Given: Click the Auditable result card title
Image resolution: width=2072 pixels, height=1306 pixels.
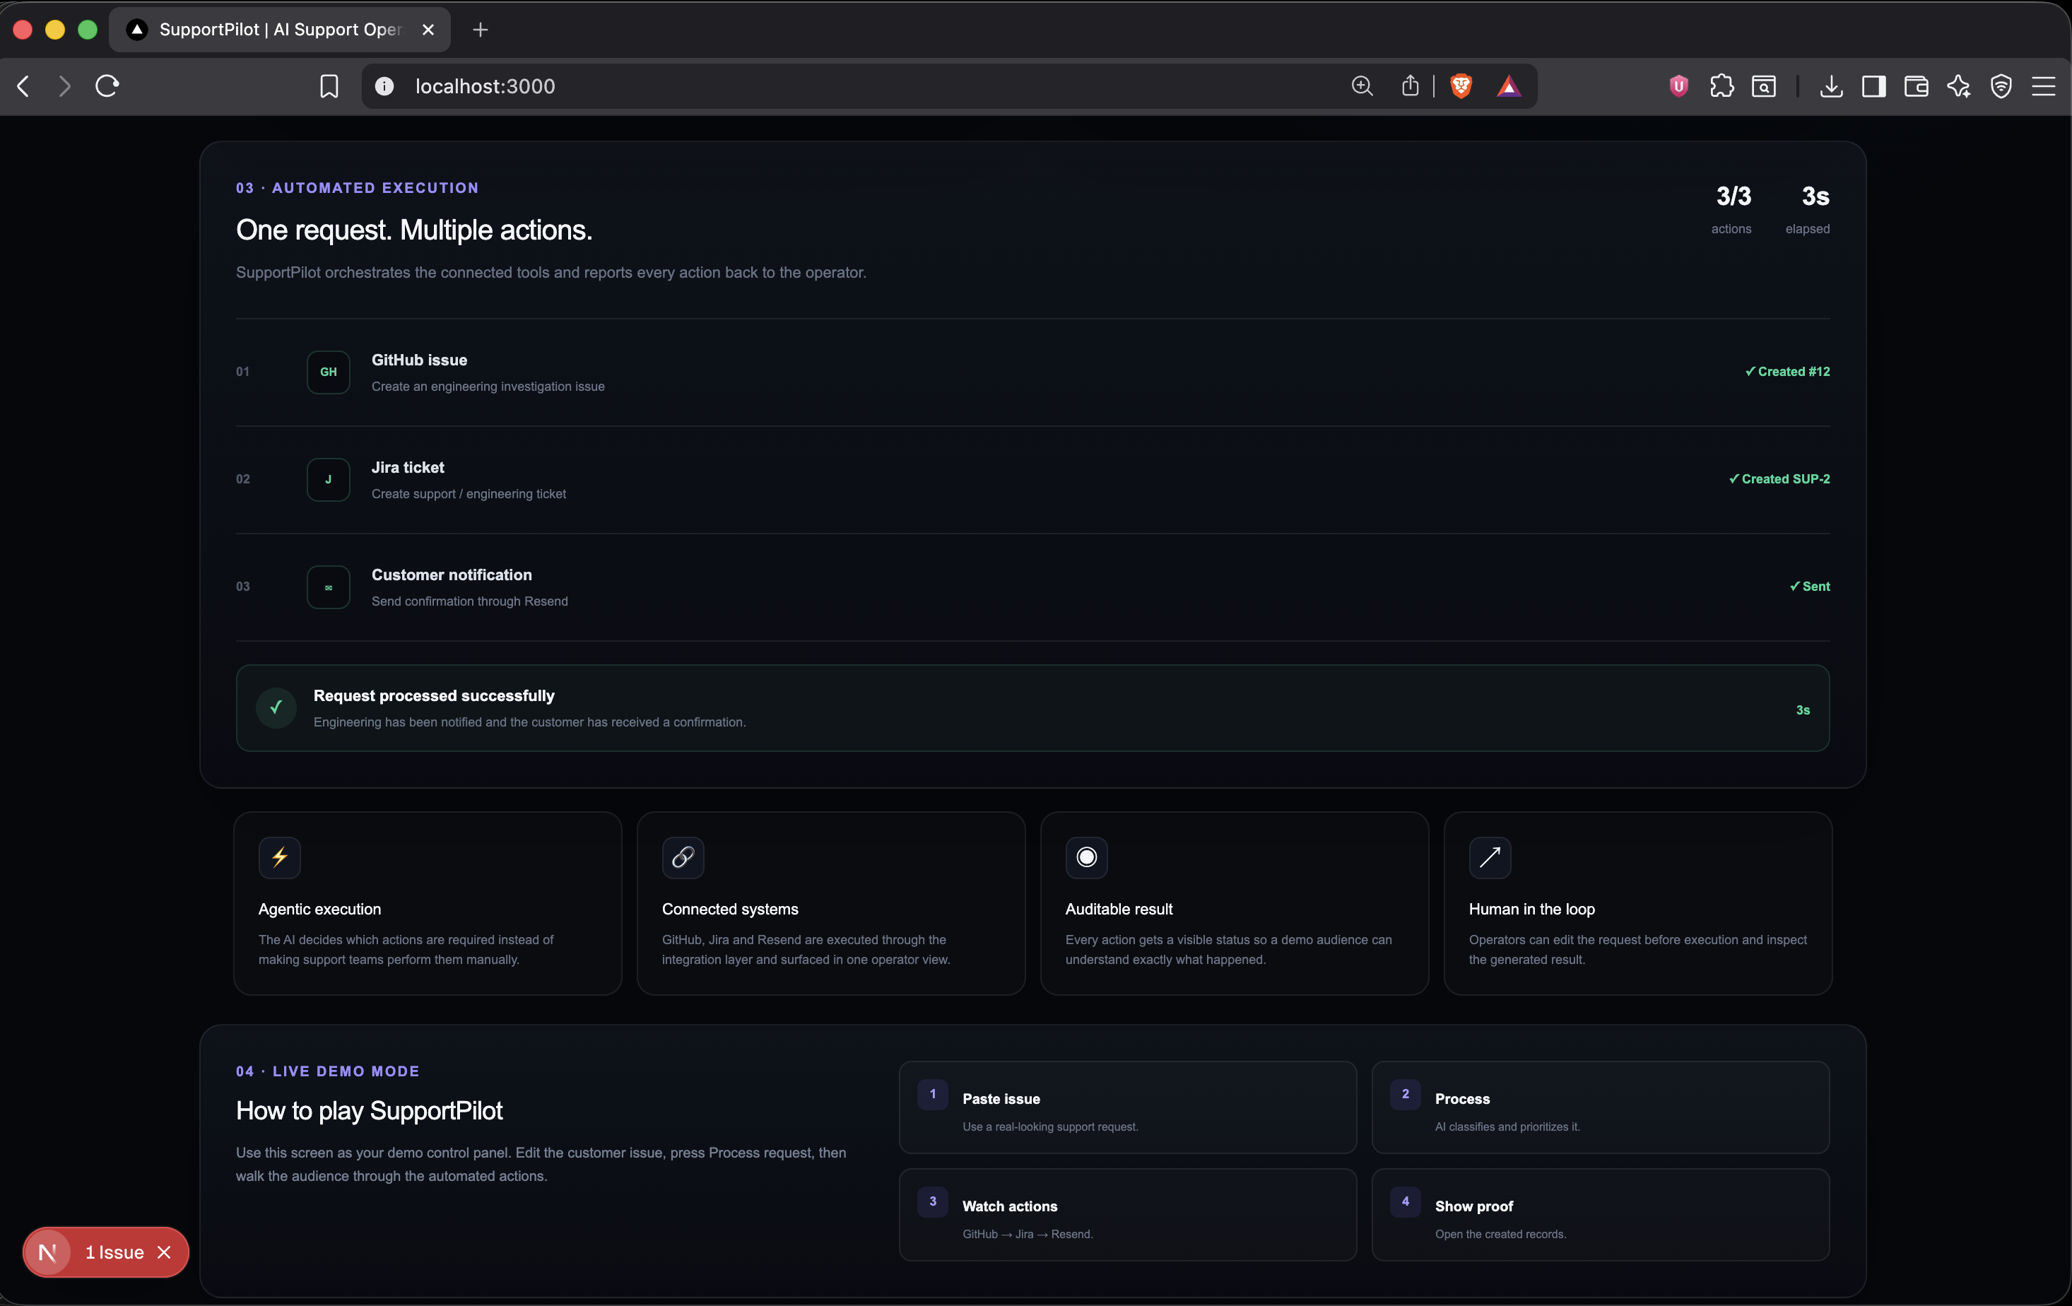Looking at the screenshot, I should tap(1119, 910).
